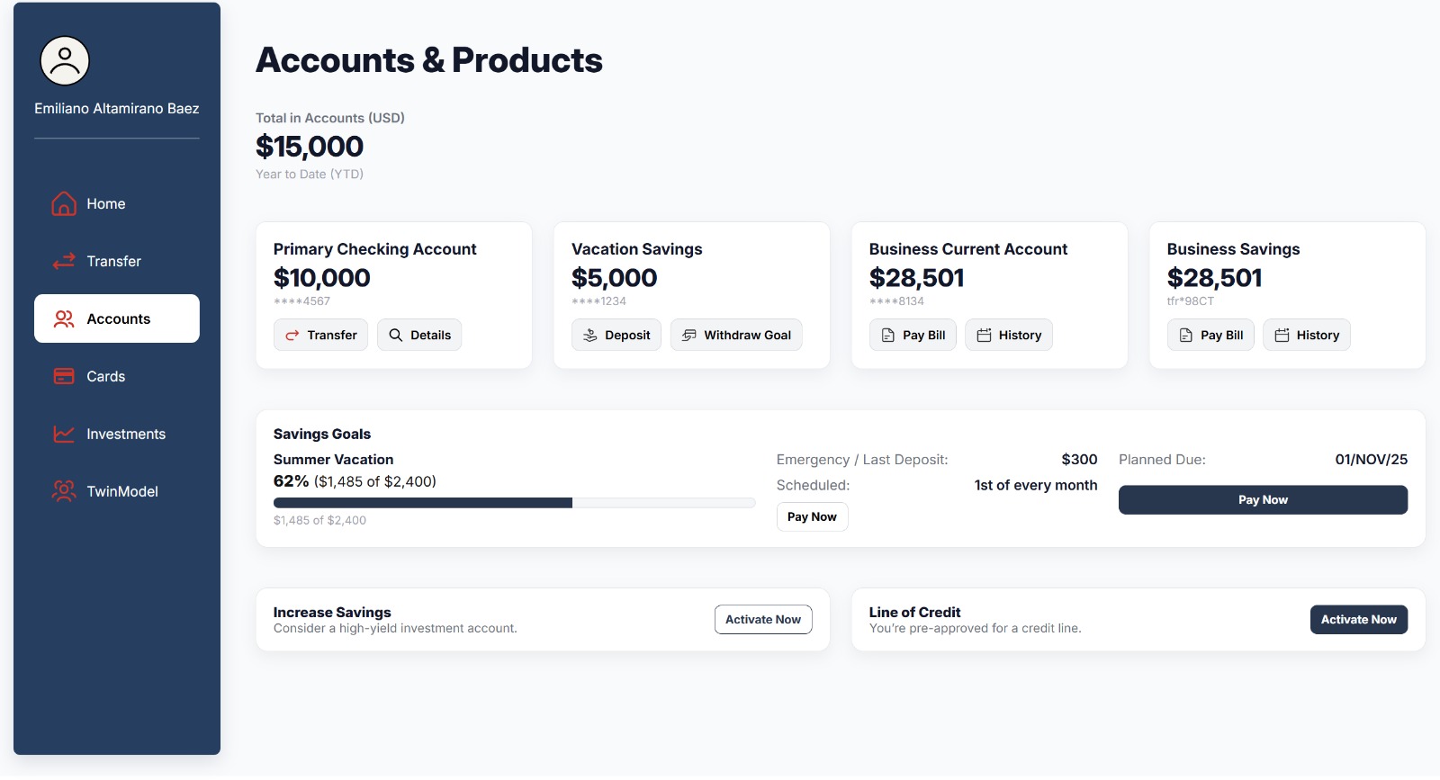1440x780 pixels.
Task: Click Withdraw Goal in Vacation Savings
Action: (x=736, y=335)
